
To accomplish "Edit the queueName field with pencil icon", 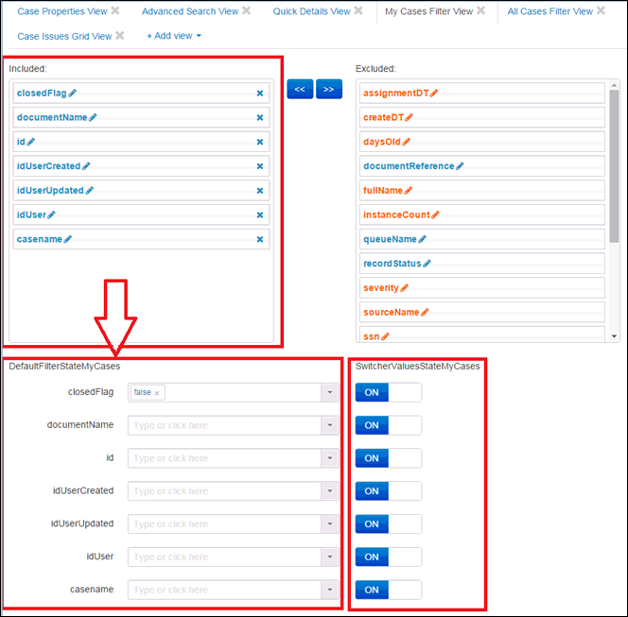I will coord(422,239).
